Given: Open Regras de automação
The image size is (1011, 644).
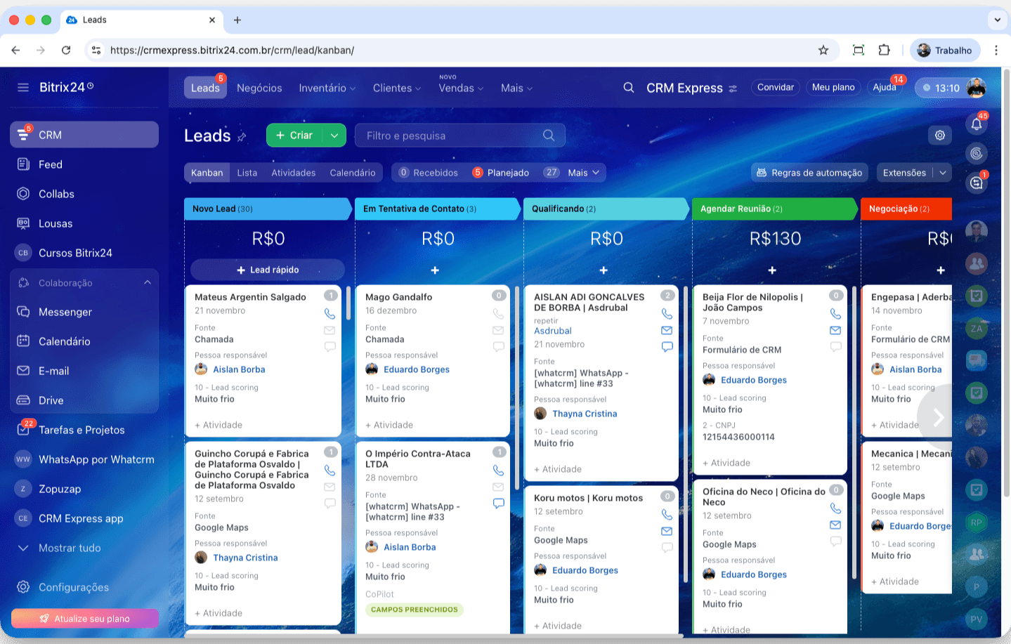Looking at the screenshot, I should 809,173.
